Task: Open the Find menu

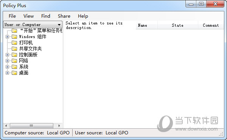Action: pos(46,16)
